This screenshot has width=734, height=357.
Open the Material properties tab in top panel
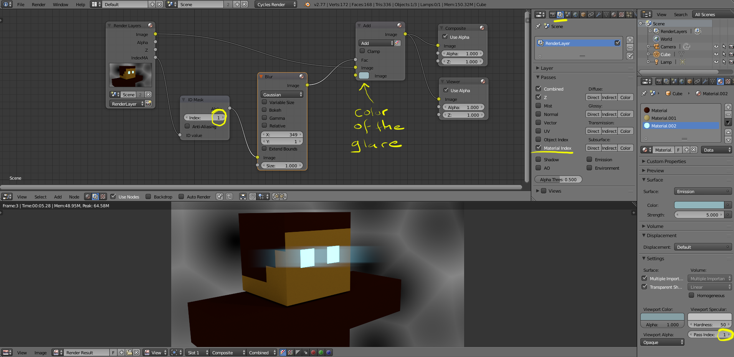pos(614,15)
